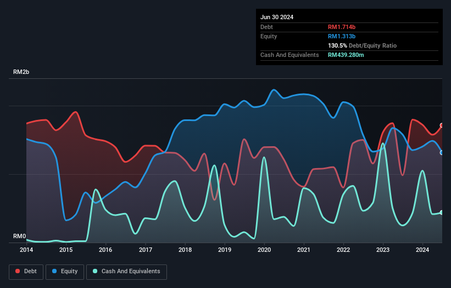Click the 2018 x-axis label

tap(185, 250)
